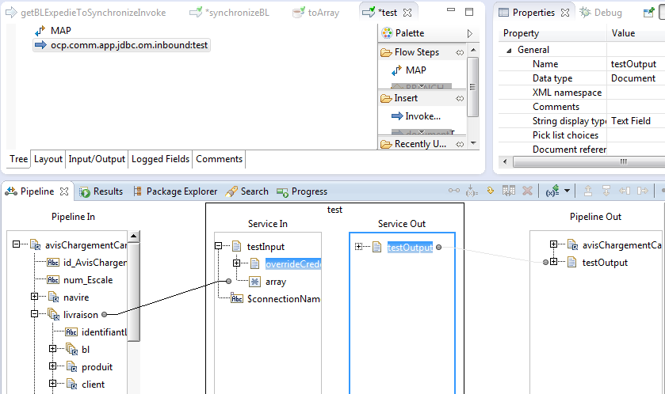Click the String display type Text Field value
Screen dimensions: 665x394
coord(636,121)
